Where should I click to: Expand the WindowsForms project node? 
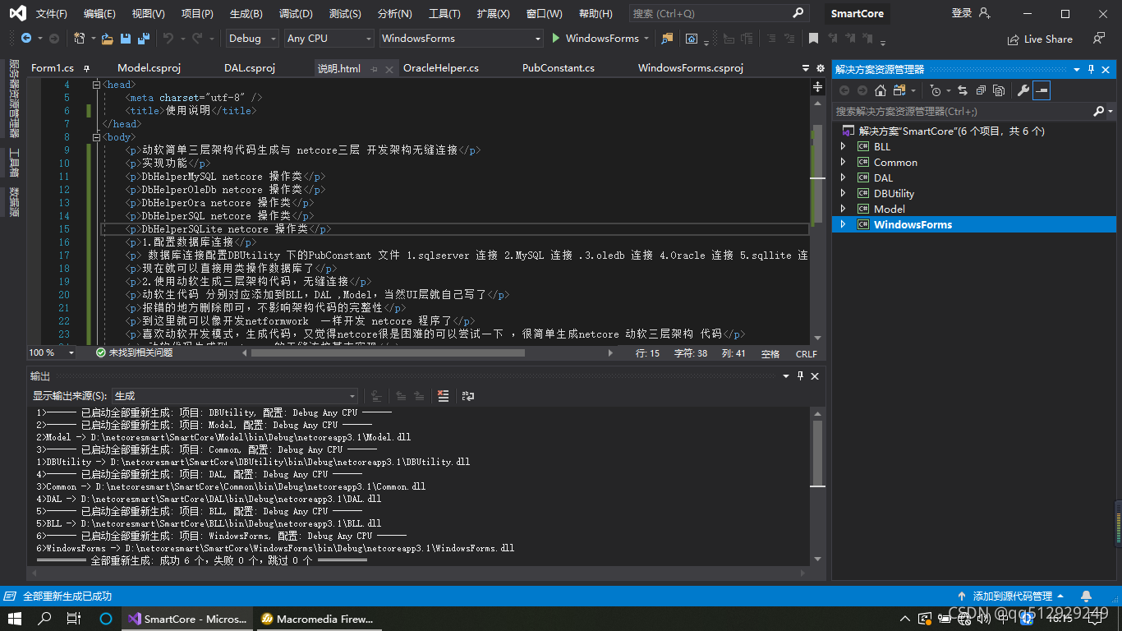pyautogui.click(x=843, y=224)
